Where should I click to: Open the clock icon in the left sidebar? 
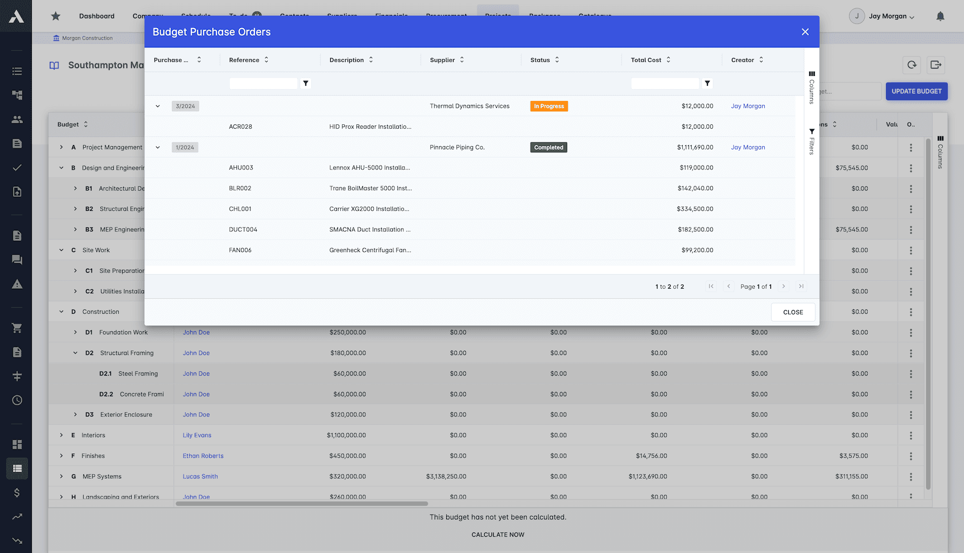point(17,400)
